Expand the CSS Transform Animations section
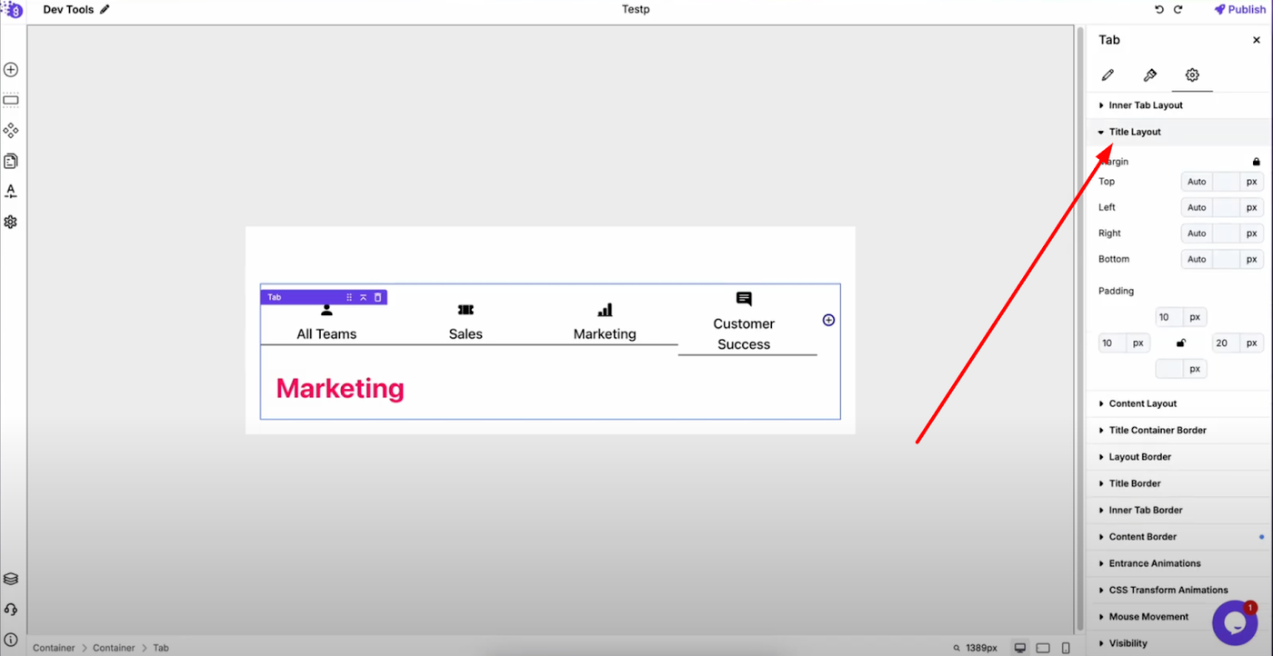Viewport: 1273px width, 656px height. click(x=1179, y=590)
